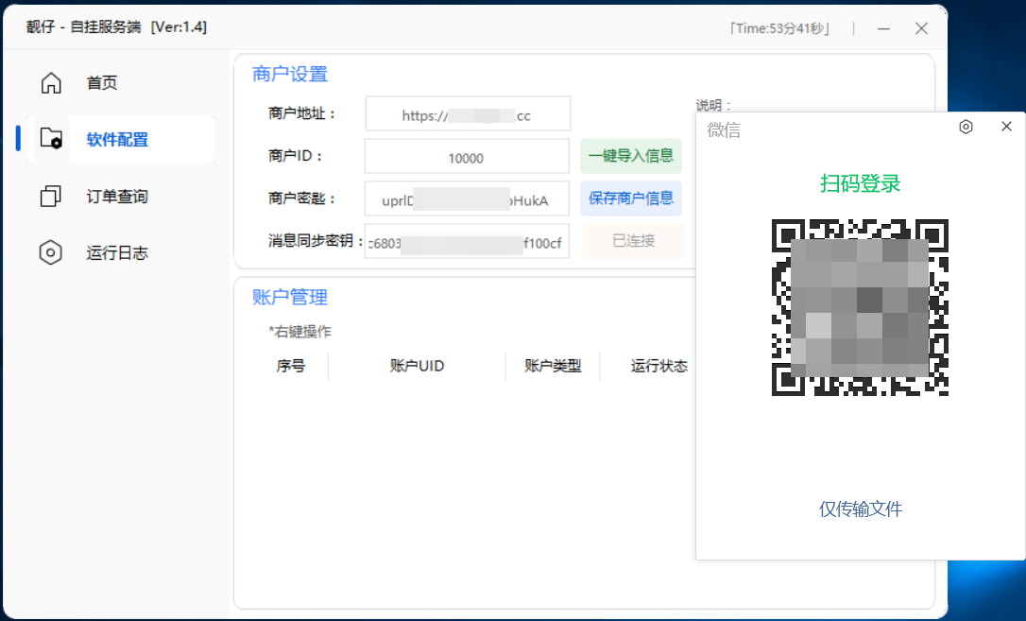1026x621 pixels.
Task: Click 保存商户信息 button
Action: (630, 198)
